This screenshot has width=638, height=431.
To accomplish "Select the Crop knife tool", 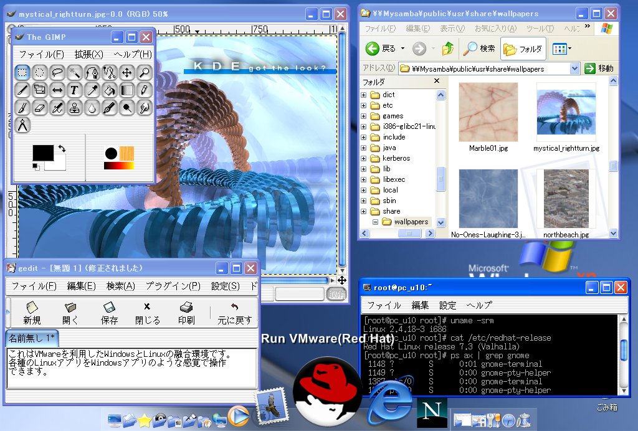I will point(22,90).
